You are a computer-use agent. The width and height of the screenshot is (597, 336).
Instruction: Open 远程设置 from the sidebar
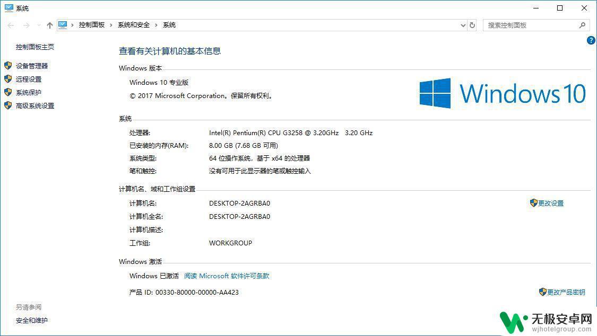click(x=29, y=79)
